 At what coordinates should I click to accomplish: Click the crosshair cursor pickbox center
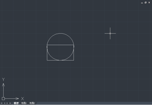click(x=110, y=34)
